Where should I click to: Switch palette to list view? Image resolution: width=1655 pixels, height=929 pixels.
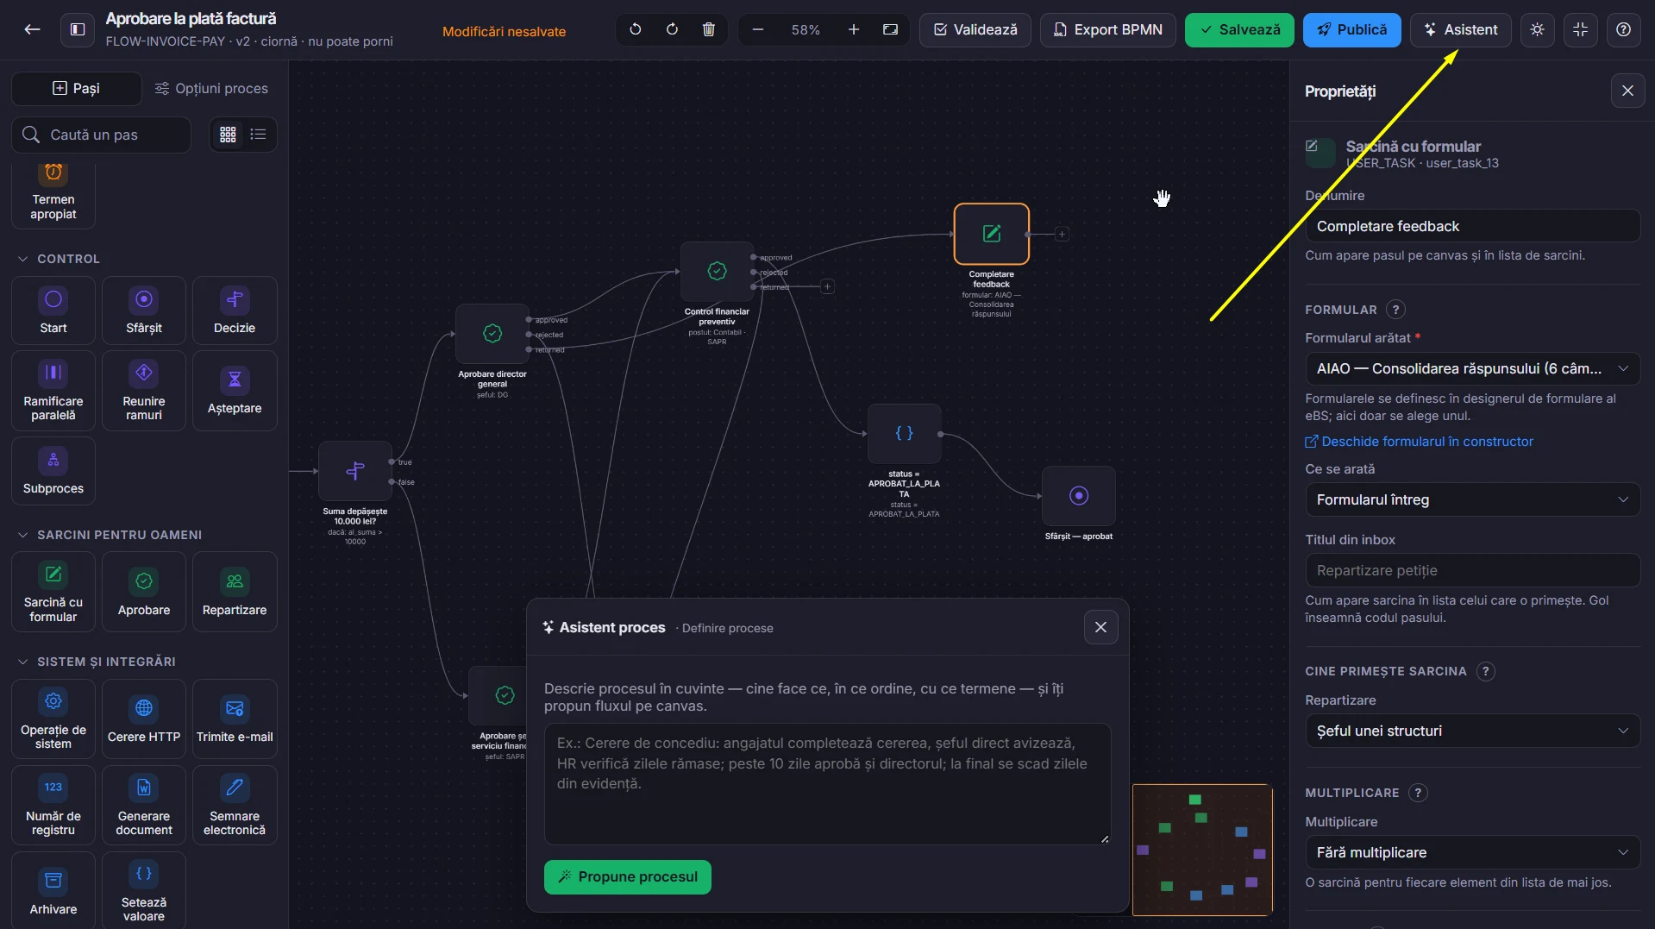[258, 135]
